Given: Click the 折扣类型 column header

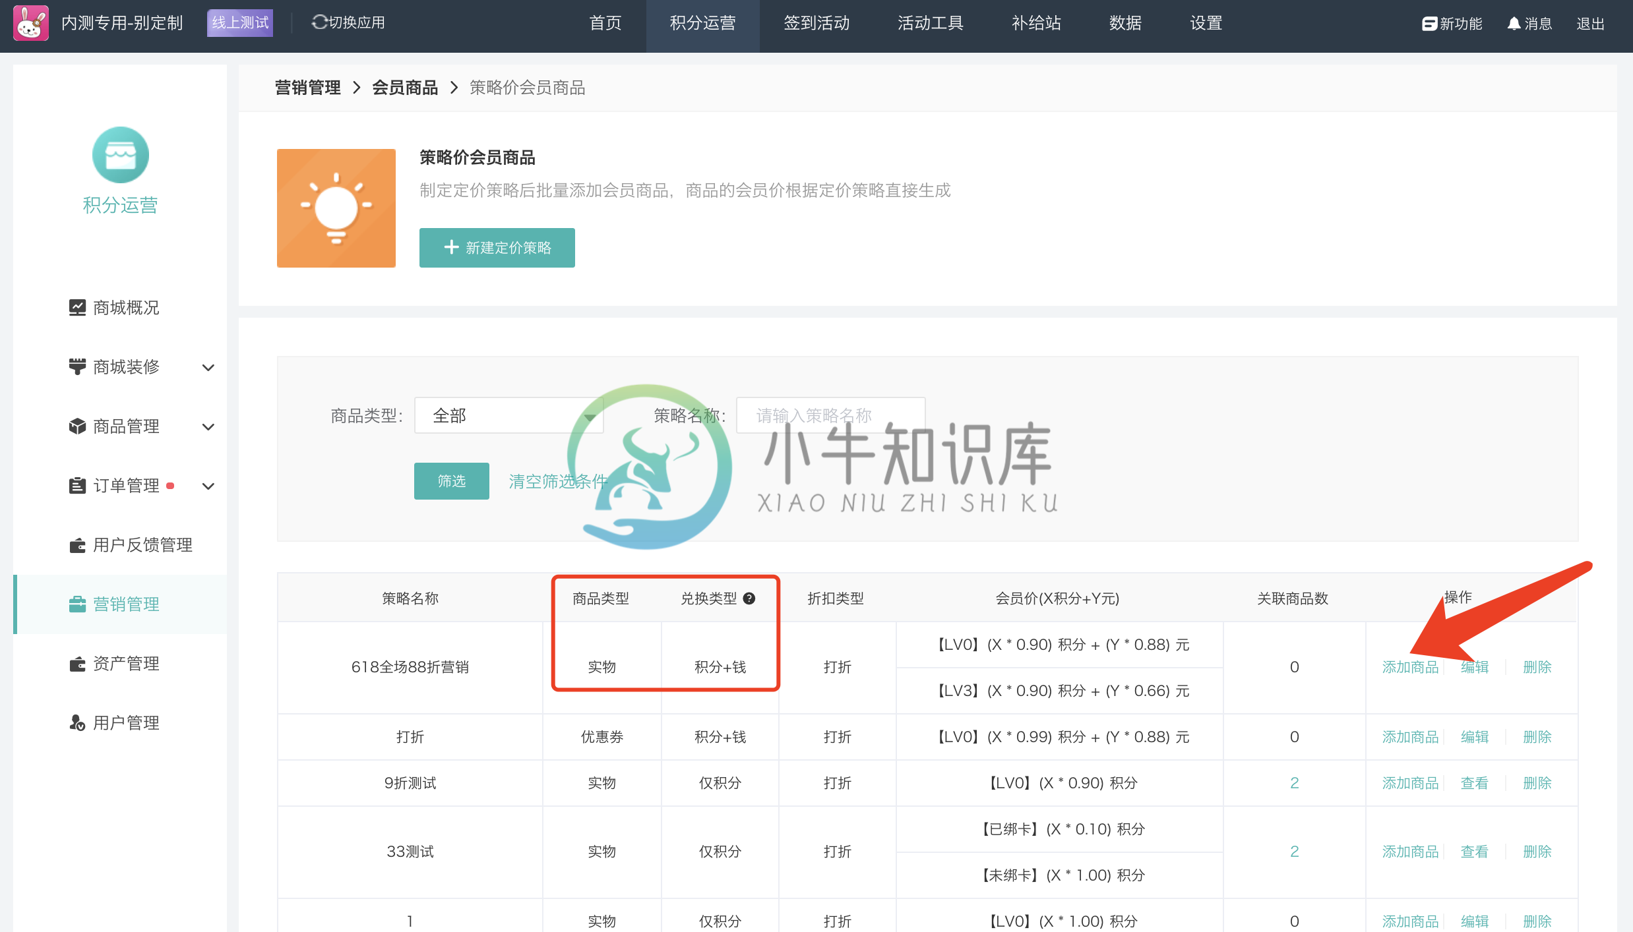Looking at the screenshot, I should coord(836,598).
